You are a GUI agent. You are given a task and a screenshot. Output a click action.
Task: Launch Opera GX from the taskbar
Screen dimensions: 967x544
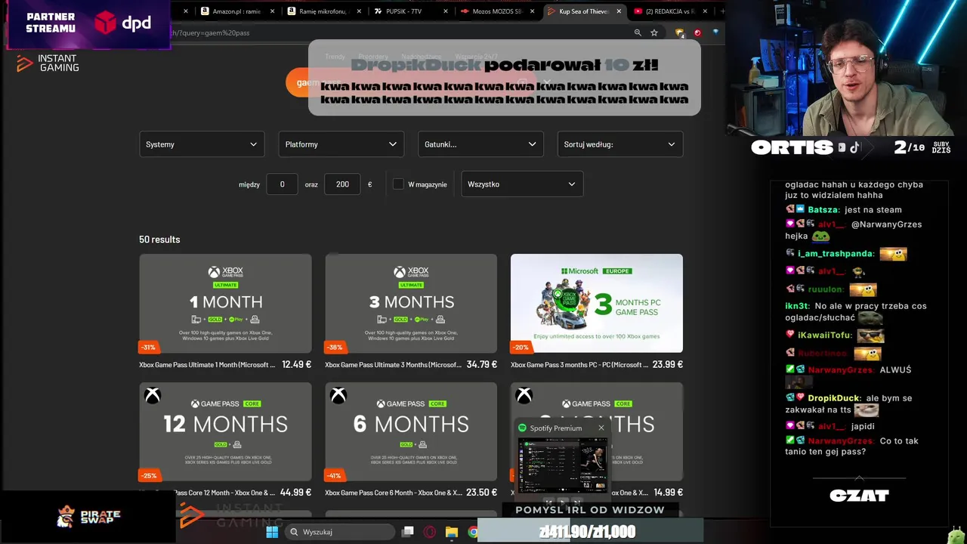click(x=430, y=532)
